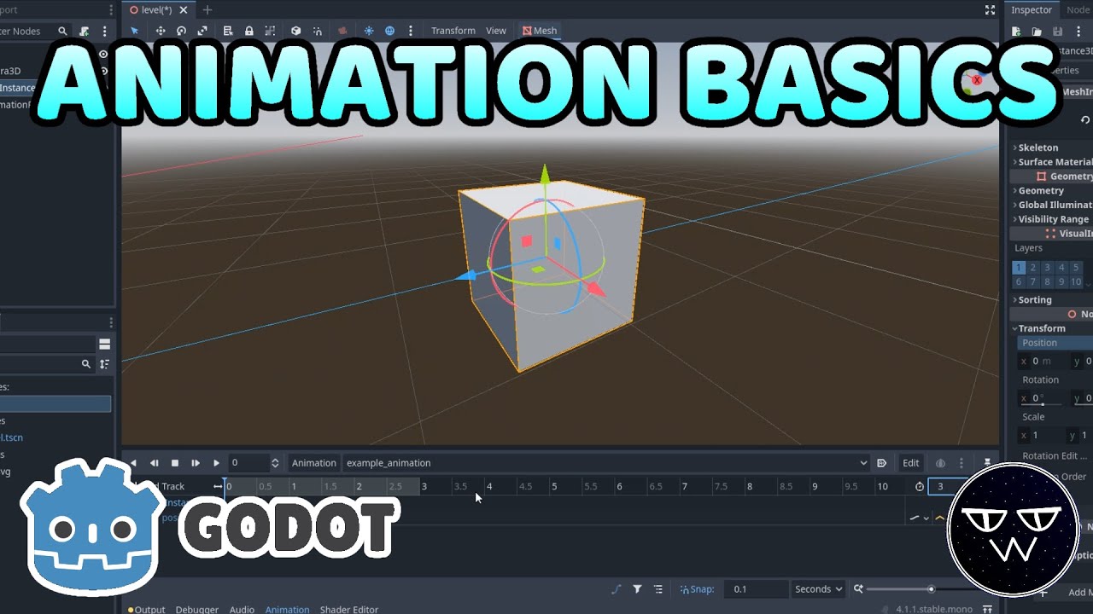Step the animation position spinner

pos(275,463)
